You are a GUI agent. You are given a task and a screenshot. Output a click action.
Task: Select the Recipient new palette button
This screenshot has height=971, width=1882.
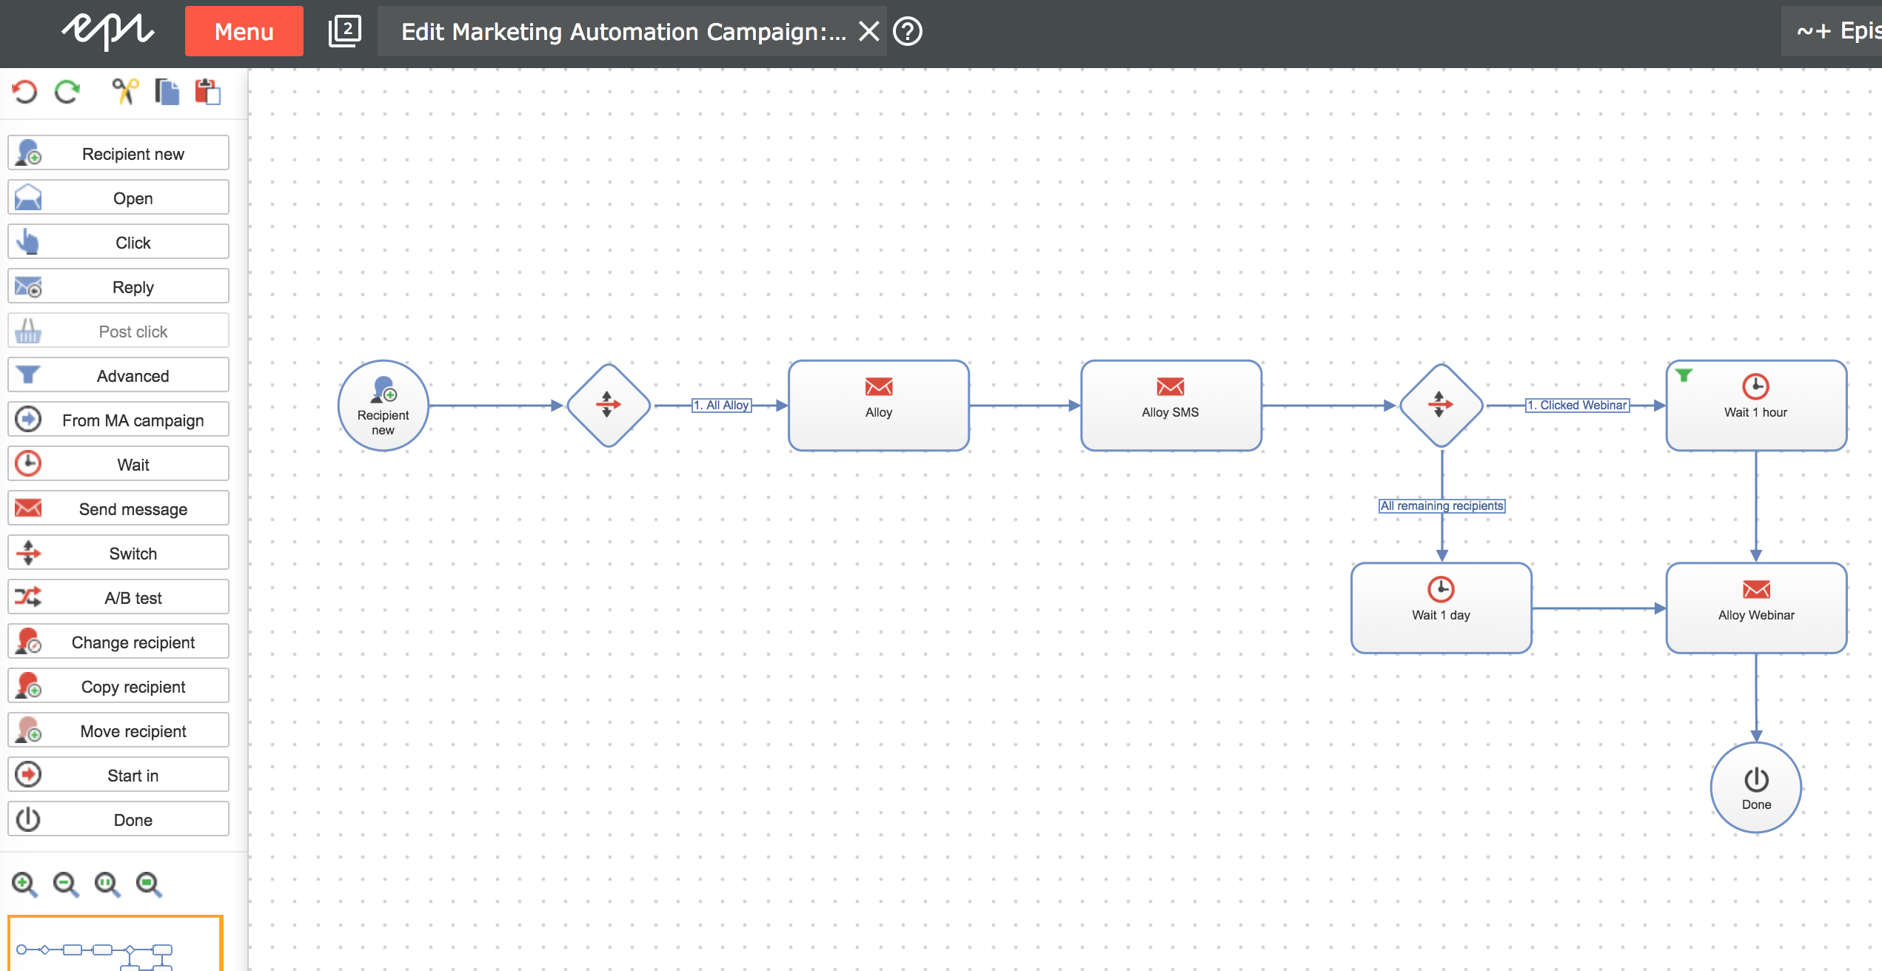pos(118,153)
